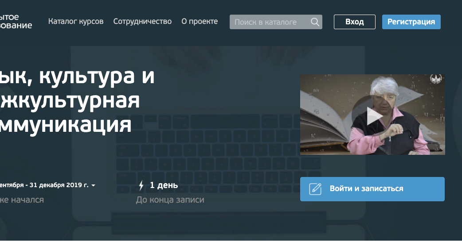Click the Поиск в каталоге search field
This screenshot has width=462, height=242.
276,22
